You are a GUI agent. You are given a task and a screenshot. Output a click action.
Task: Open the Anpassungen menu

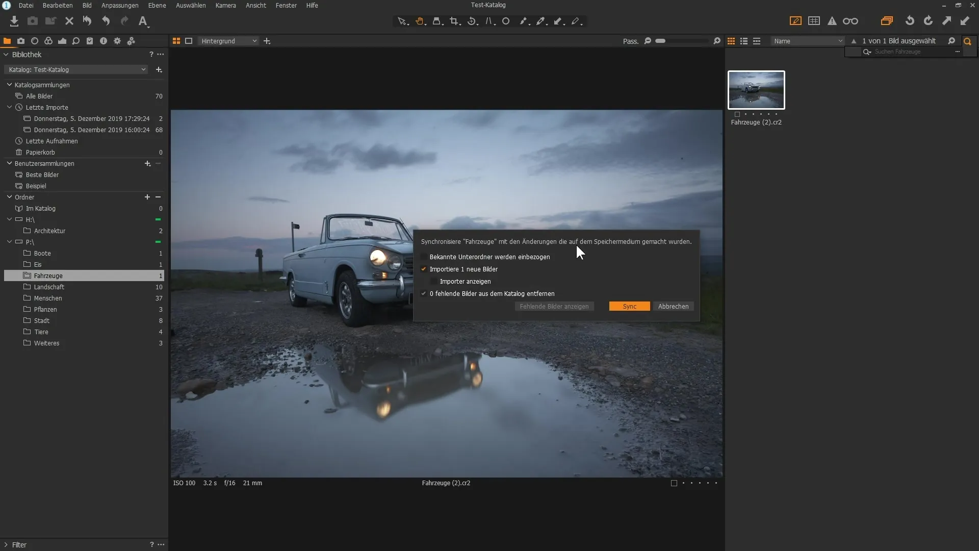coord(120,5)
